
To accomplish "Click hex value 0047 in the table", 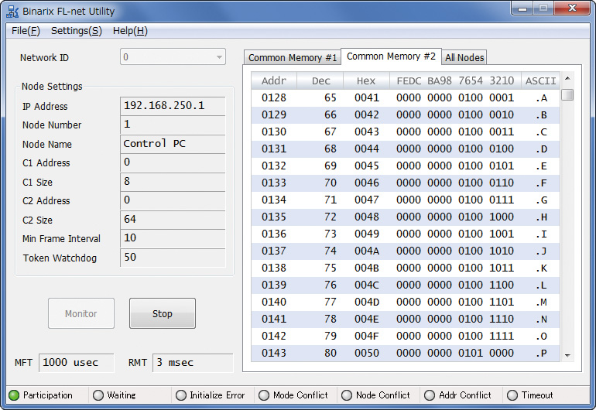I will click(367, 200).
